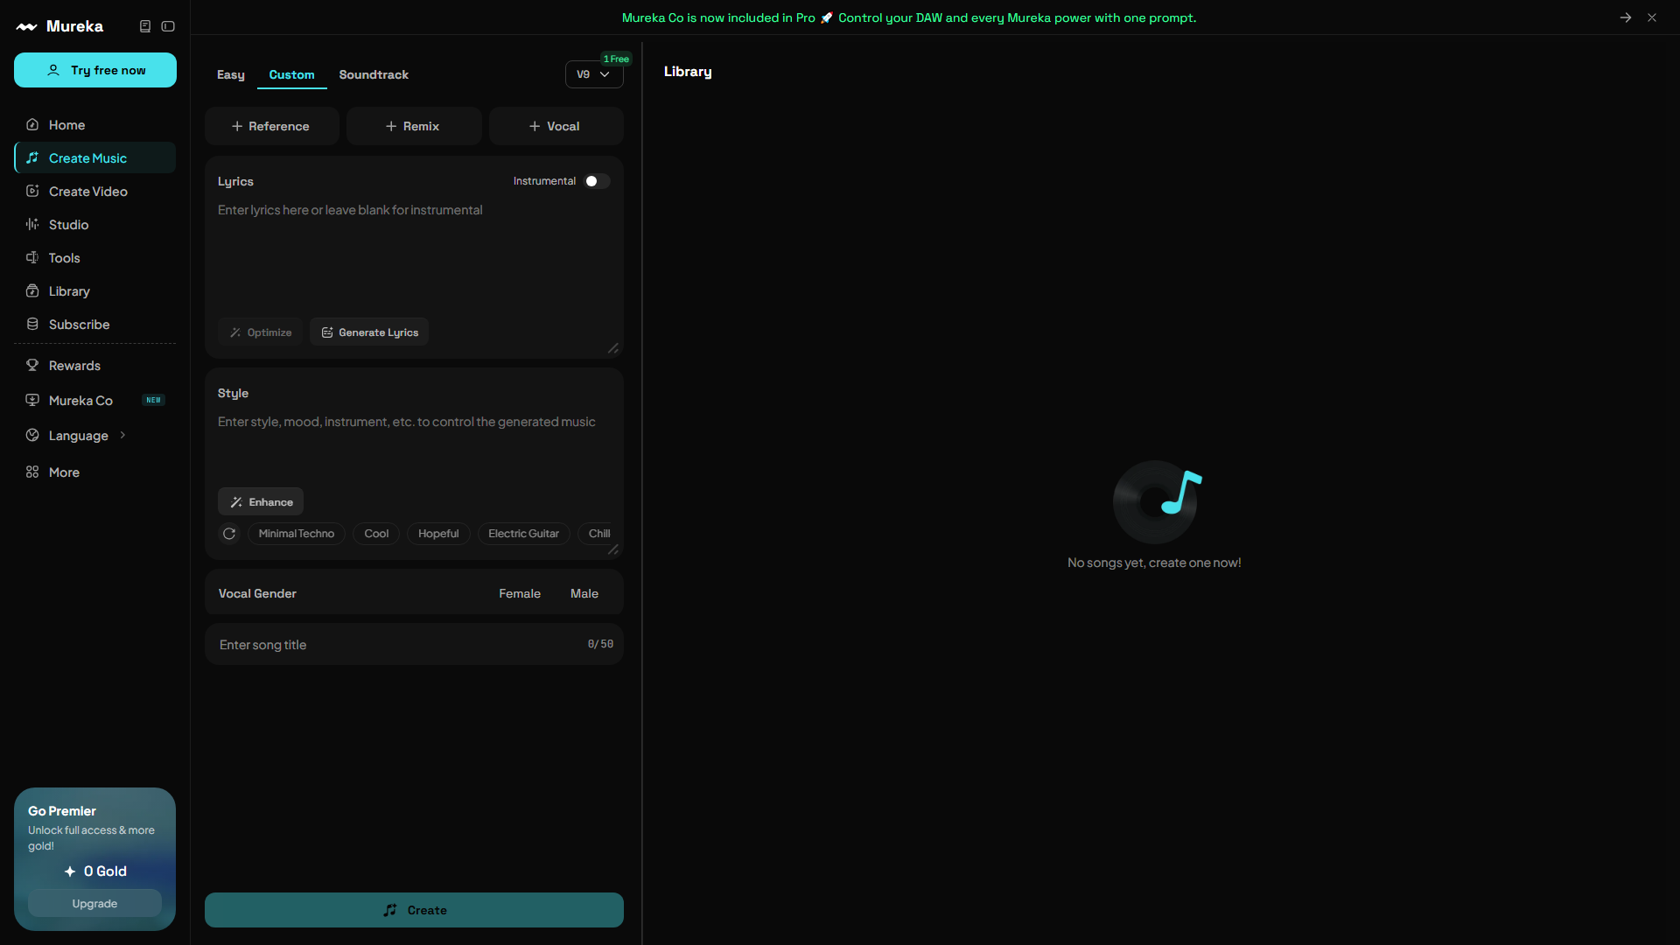Select Female vocal gender
The height and width of the screenshot is (945, 1680).
[x=520, y=594]
